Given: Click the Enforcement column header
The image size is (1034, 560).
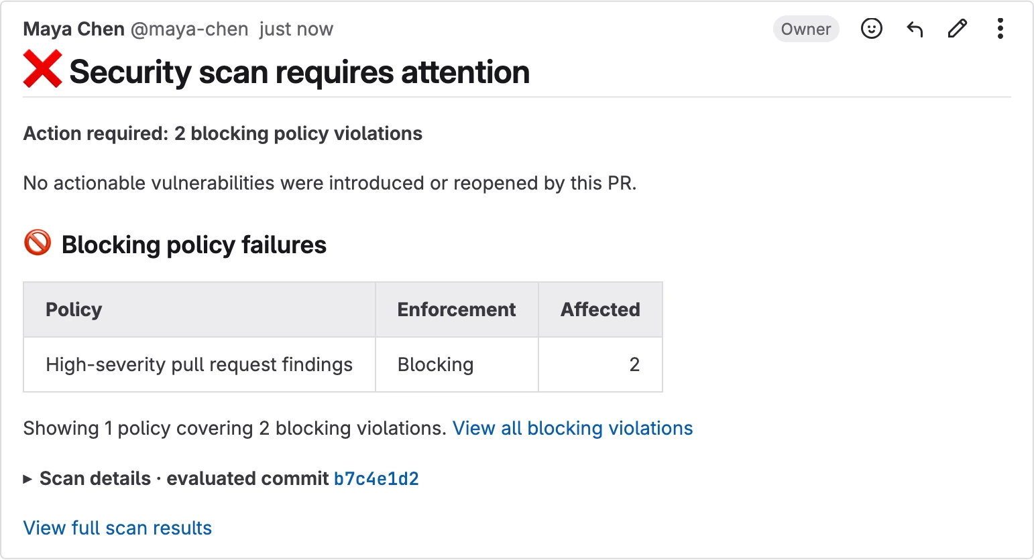Looking at the screenshot, I should click(x=457, y=309).
